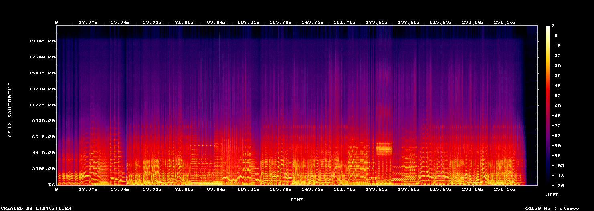Click the -120 value on dBFS scale
The width and height of the screenshot is (594, 211).
coord(558,186)
